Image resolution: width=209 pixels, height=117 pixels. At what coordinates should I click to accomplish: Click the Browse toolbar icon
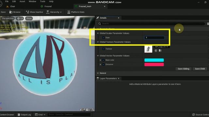tap(15, 12)
